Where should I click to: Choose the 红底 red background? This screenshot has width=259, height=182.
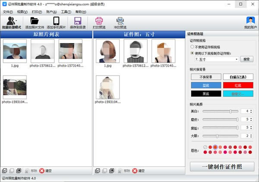[238, 85]
